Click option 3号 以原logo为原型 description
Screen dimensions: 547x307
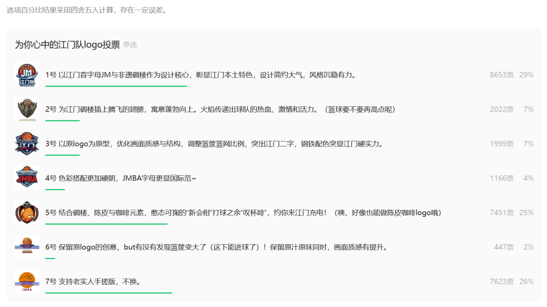coord(214,144)
